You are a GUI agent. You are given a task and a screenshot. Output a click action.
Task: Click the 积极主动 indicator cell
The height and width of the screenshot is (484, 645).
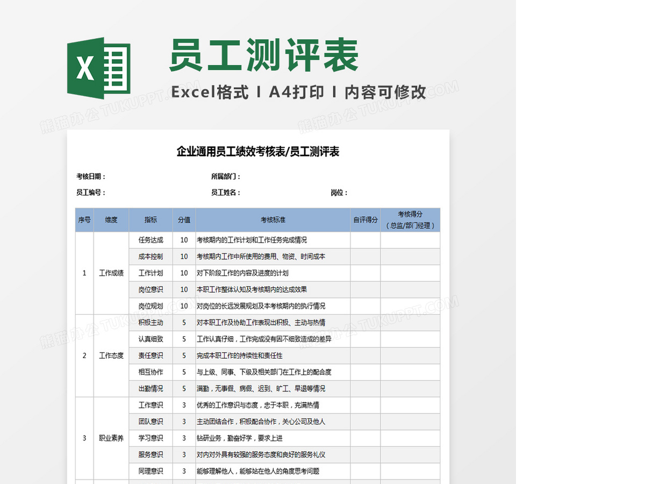pyautogui.click(x=151, y=323)
